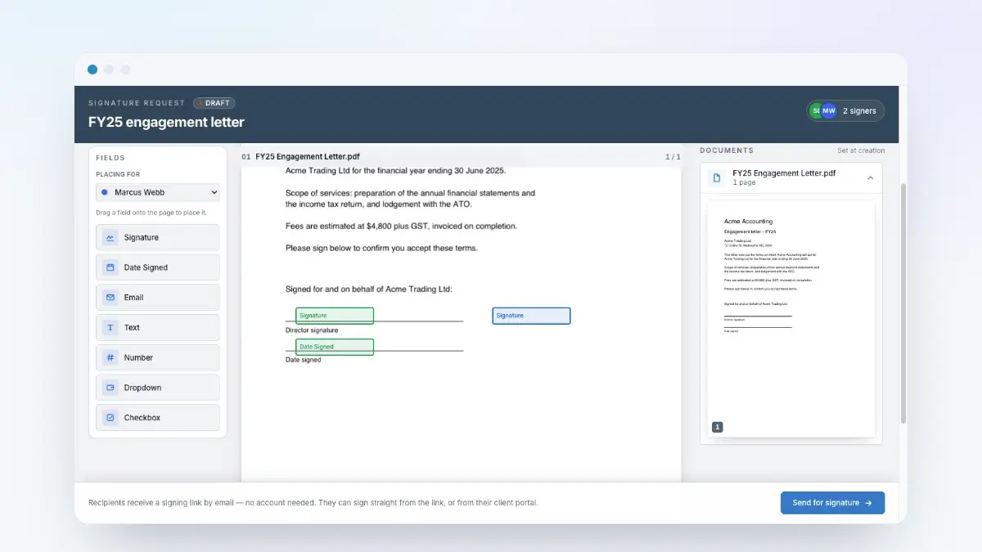Click the 'DOCUMENTS' panel heading
This screenshot has width=982, height=552.
(727, 150)
